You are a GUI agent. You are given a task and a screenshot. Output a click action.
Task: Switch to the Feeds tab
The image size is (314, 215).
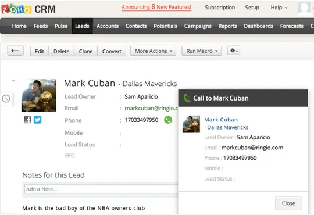pos(41,26)
